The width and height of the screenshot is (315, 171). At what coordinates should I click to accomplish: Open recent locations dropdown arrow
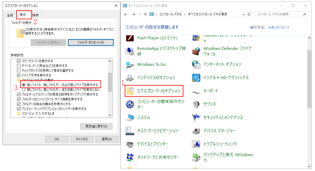pyautogui.click(x=140, y=14)
